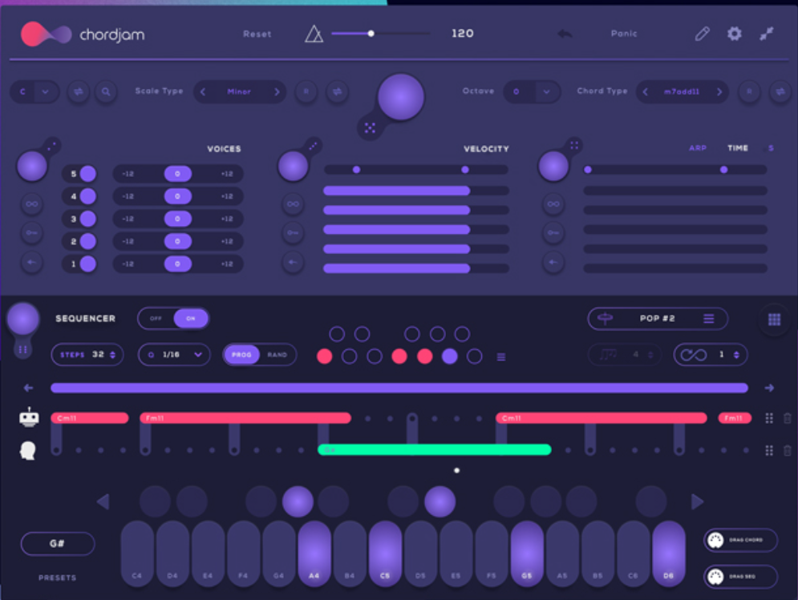Toggle voice 3 on/off
Screen dimensions: 798x600
87,219
